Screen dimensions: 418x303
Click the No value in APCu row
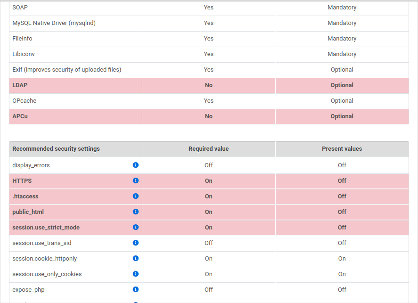[x=209, y=116]
